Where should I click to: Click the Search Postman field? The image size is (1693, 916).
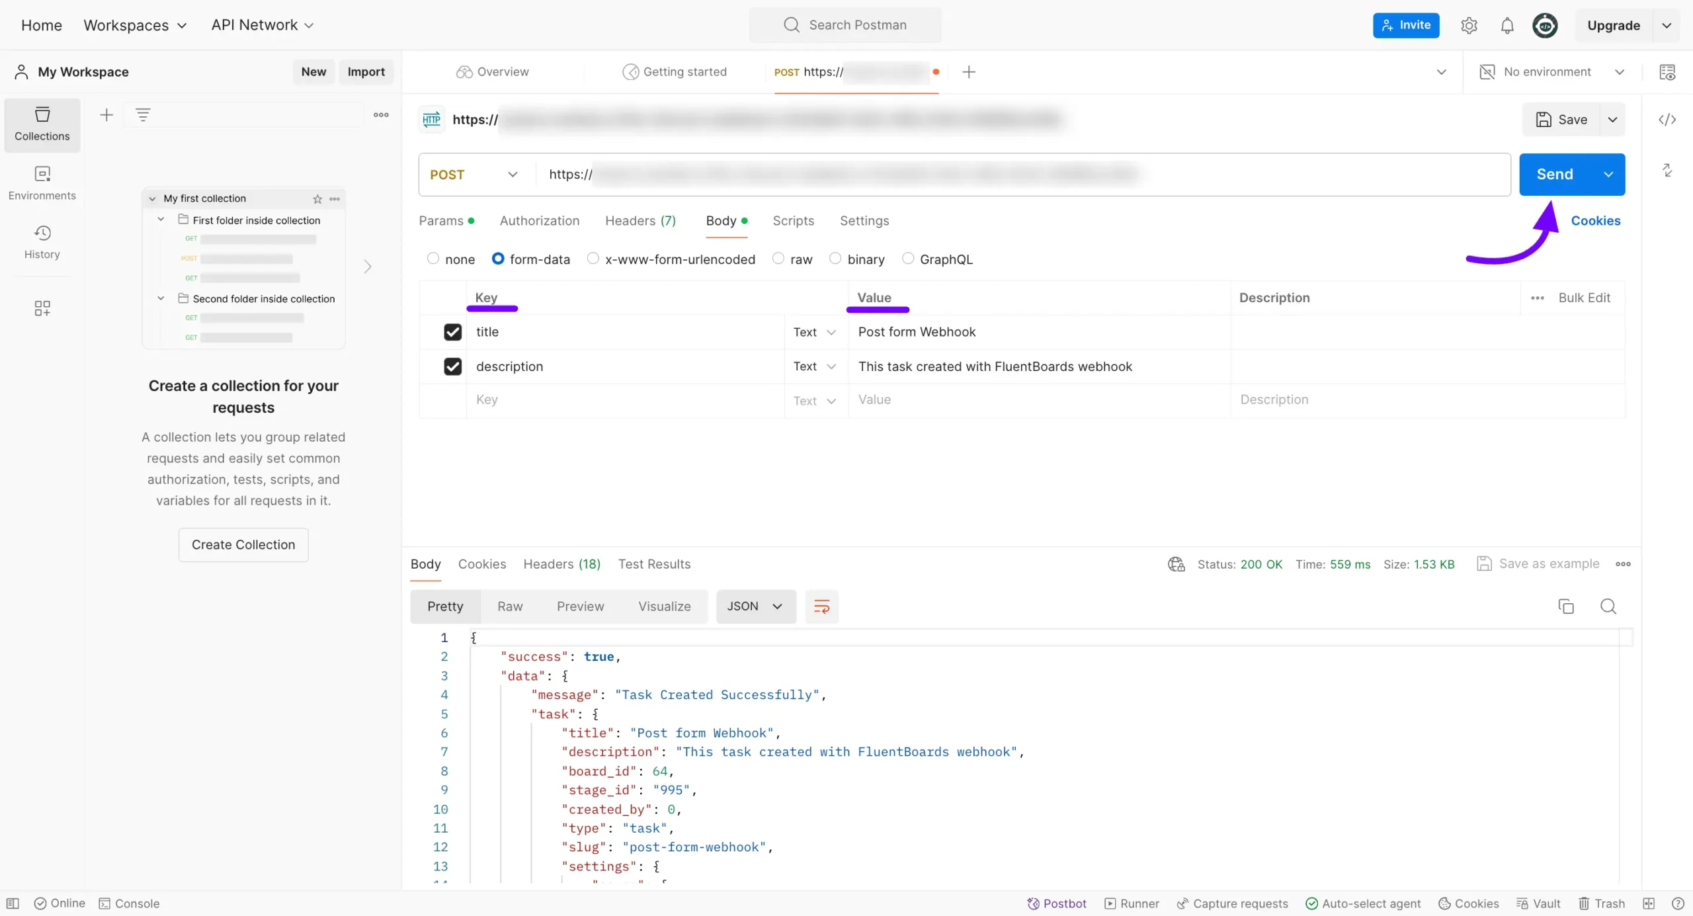[845, 25]
